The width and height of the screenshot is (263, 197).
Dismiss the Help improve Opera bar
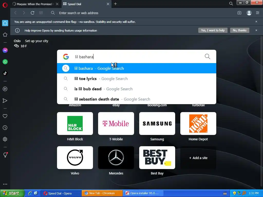click(x=256, y=30)
